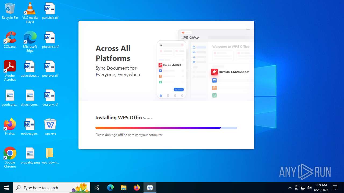Open Google Chrome desktop shortcut

10,158
